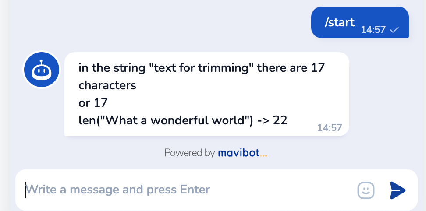The image size is (426, 211).
Task: Click the blue /start message bubble
Action: coord(360,22)
